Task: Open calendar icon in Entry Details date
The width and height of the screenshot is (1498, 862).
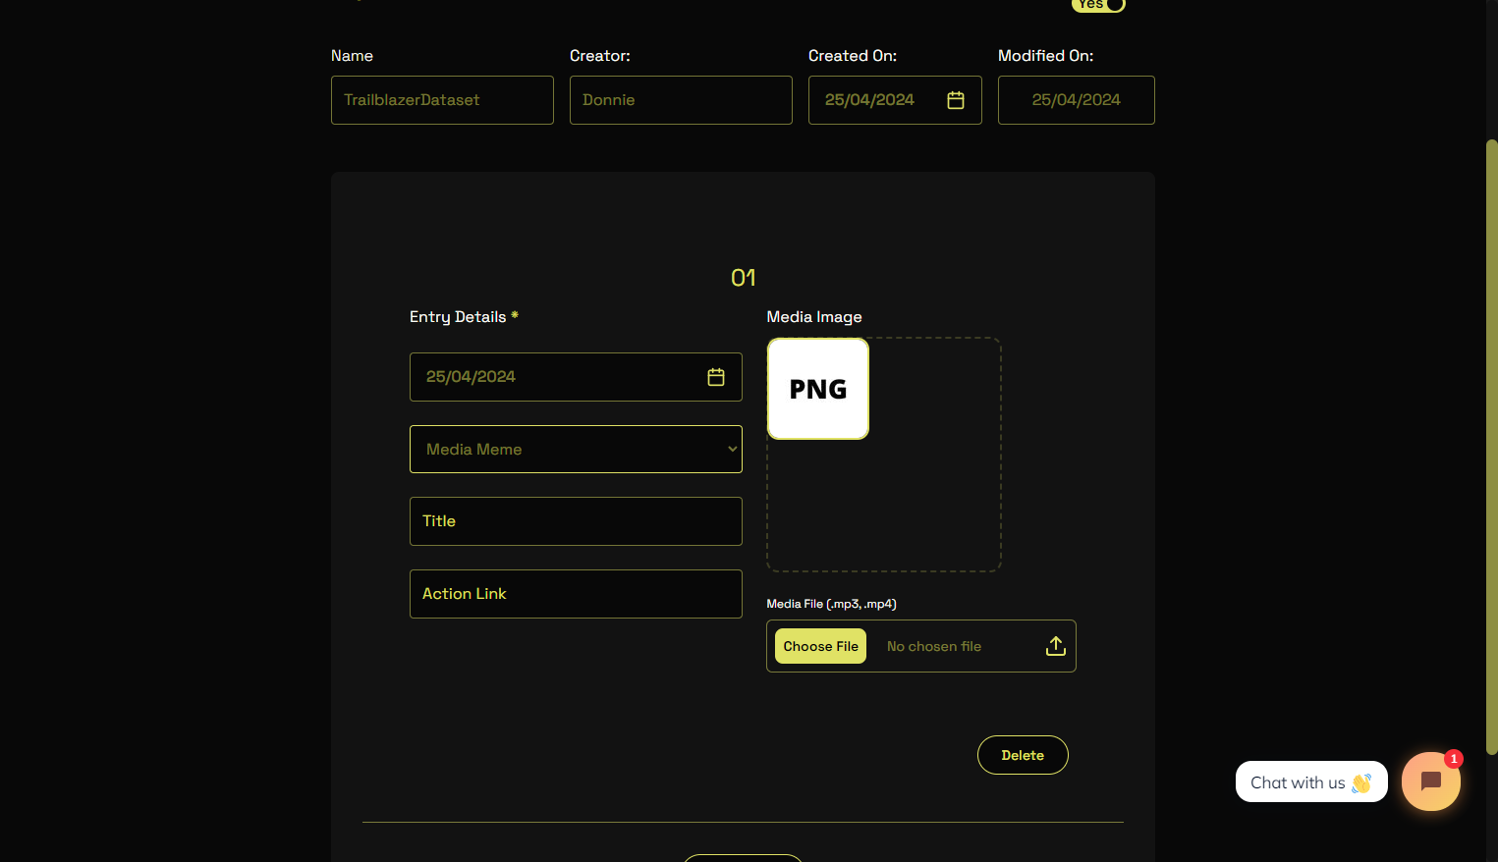Action: 716,377
